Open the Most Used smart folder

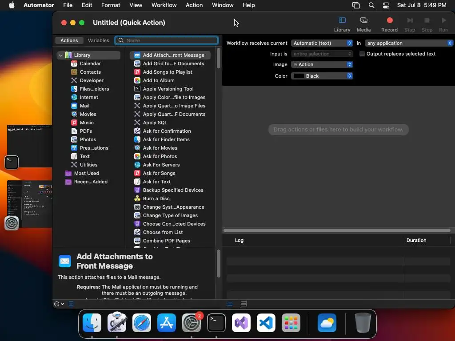[87, 173]
